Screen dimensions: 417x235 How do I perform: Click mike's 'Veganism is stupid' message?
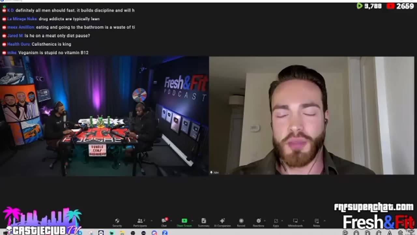45,53
